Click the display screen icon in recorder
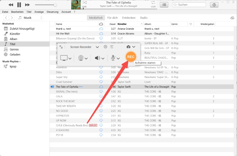This screenshot has height=156, width=237. click(64, 58)
